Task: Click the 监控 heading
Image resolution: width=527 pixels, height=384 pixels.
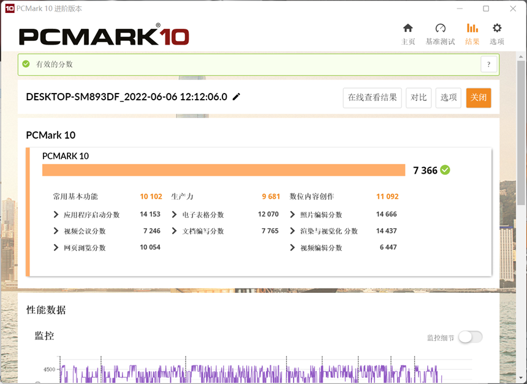Action: 44,336
